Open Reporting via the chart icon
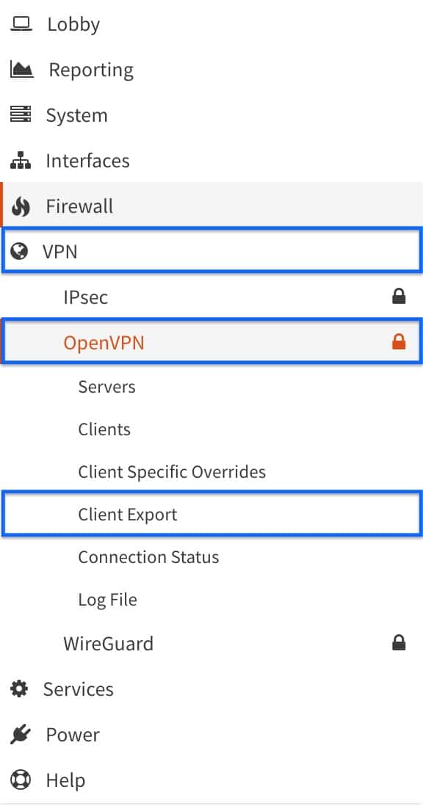Screen dimensions: 423x806 [x=21, y=69]
